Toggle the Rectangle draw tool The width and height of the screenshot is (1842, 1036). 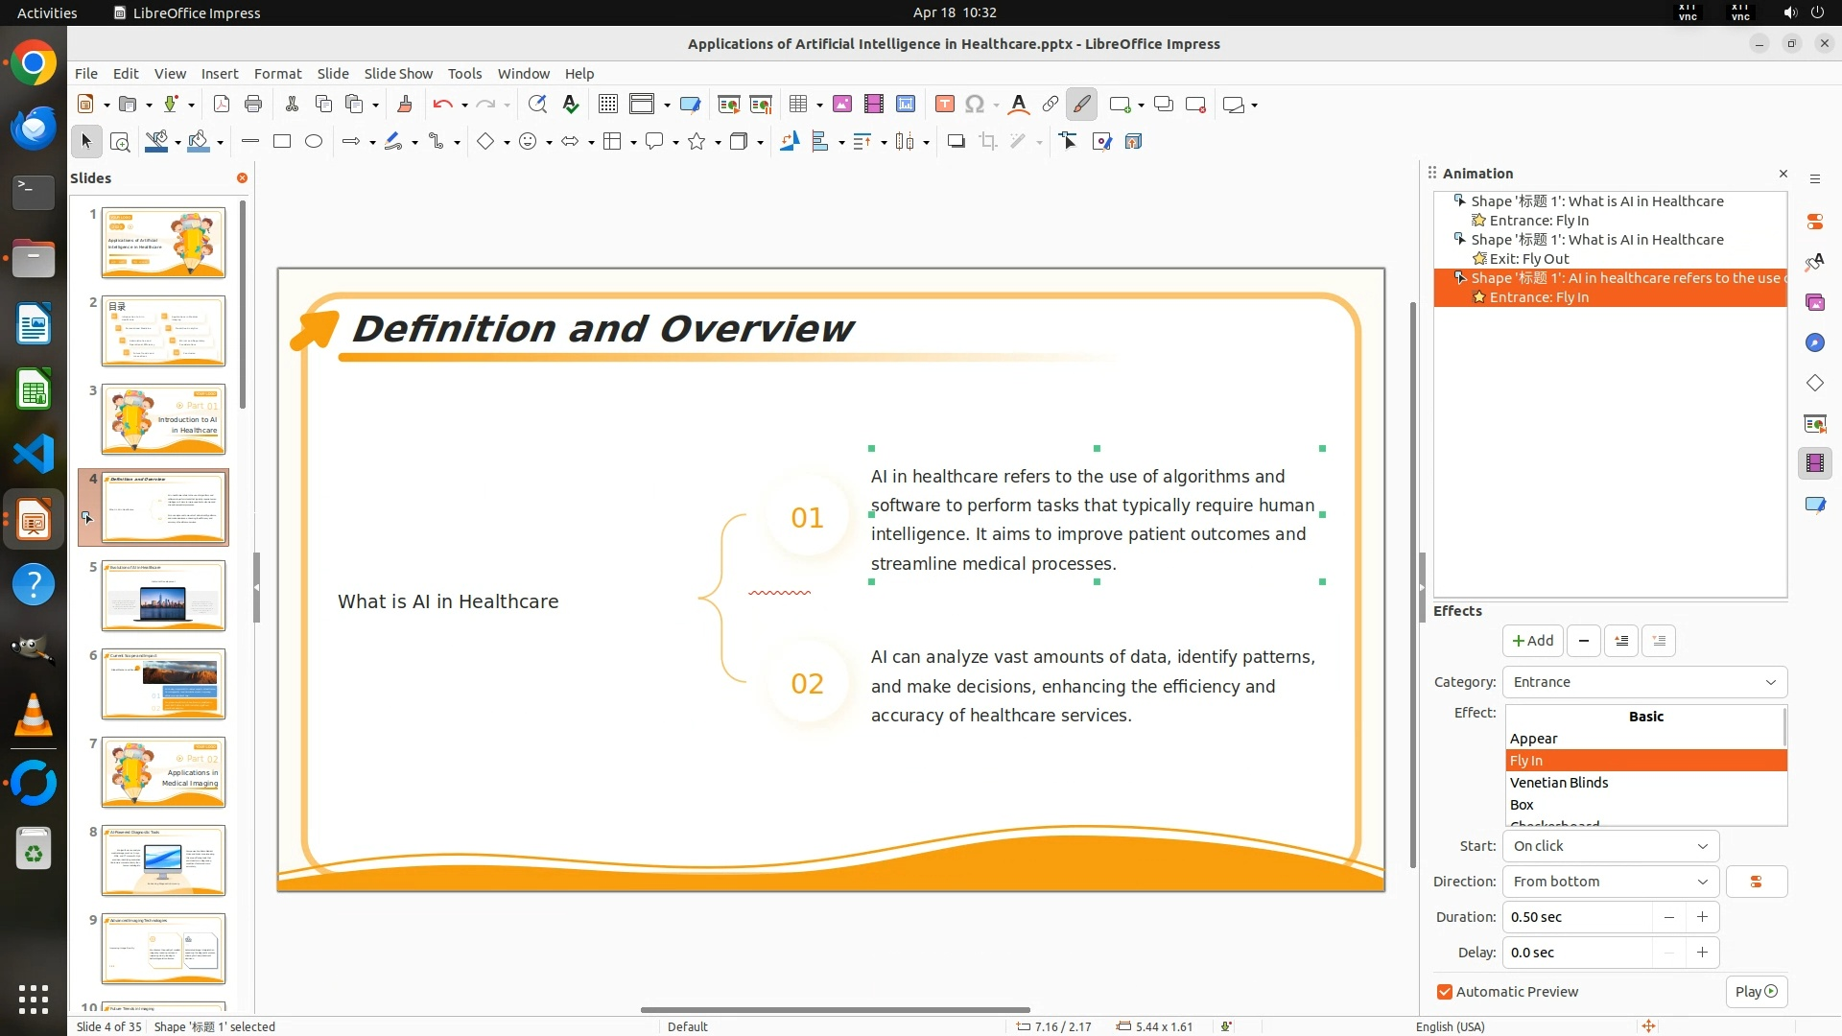[282, 142]
